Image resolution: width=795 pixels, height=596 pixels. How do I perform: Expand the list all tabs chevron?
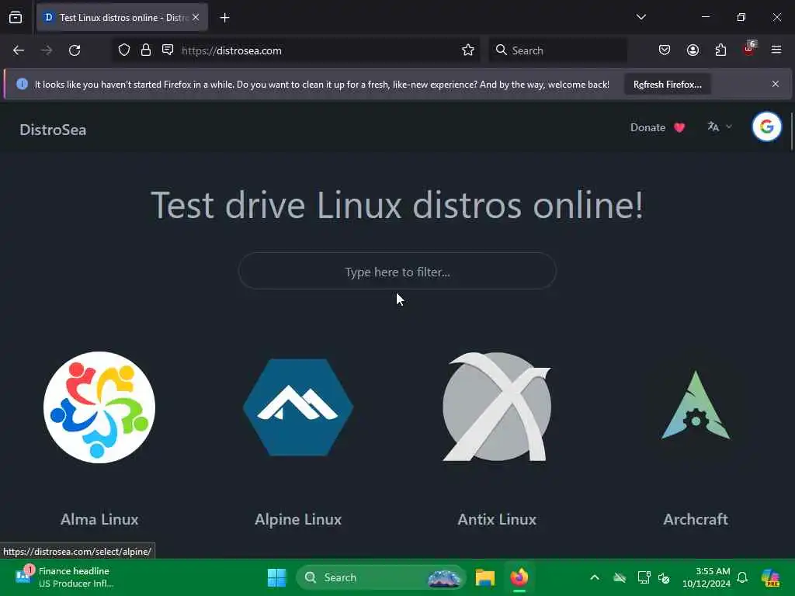[641, 17]
